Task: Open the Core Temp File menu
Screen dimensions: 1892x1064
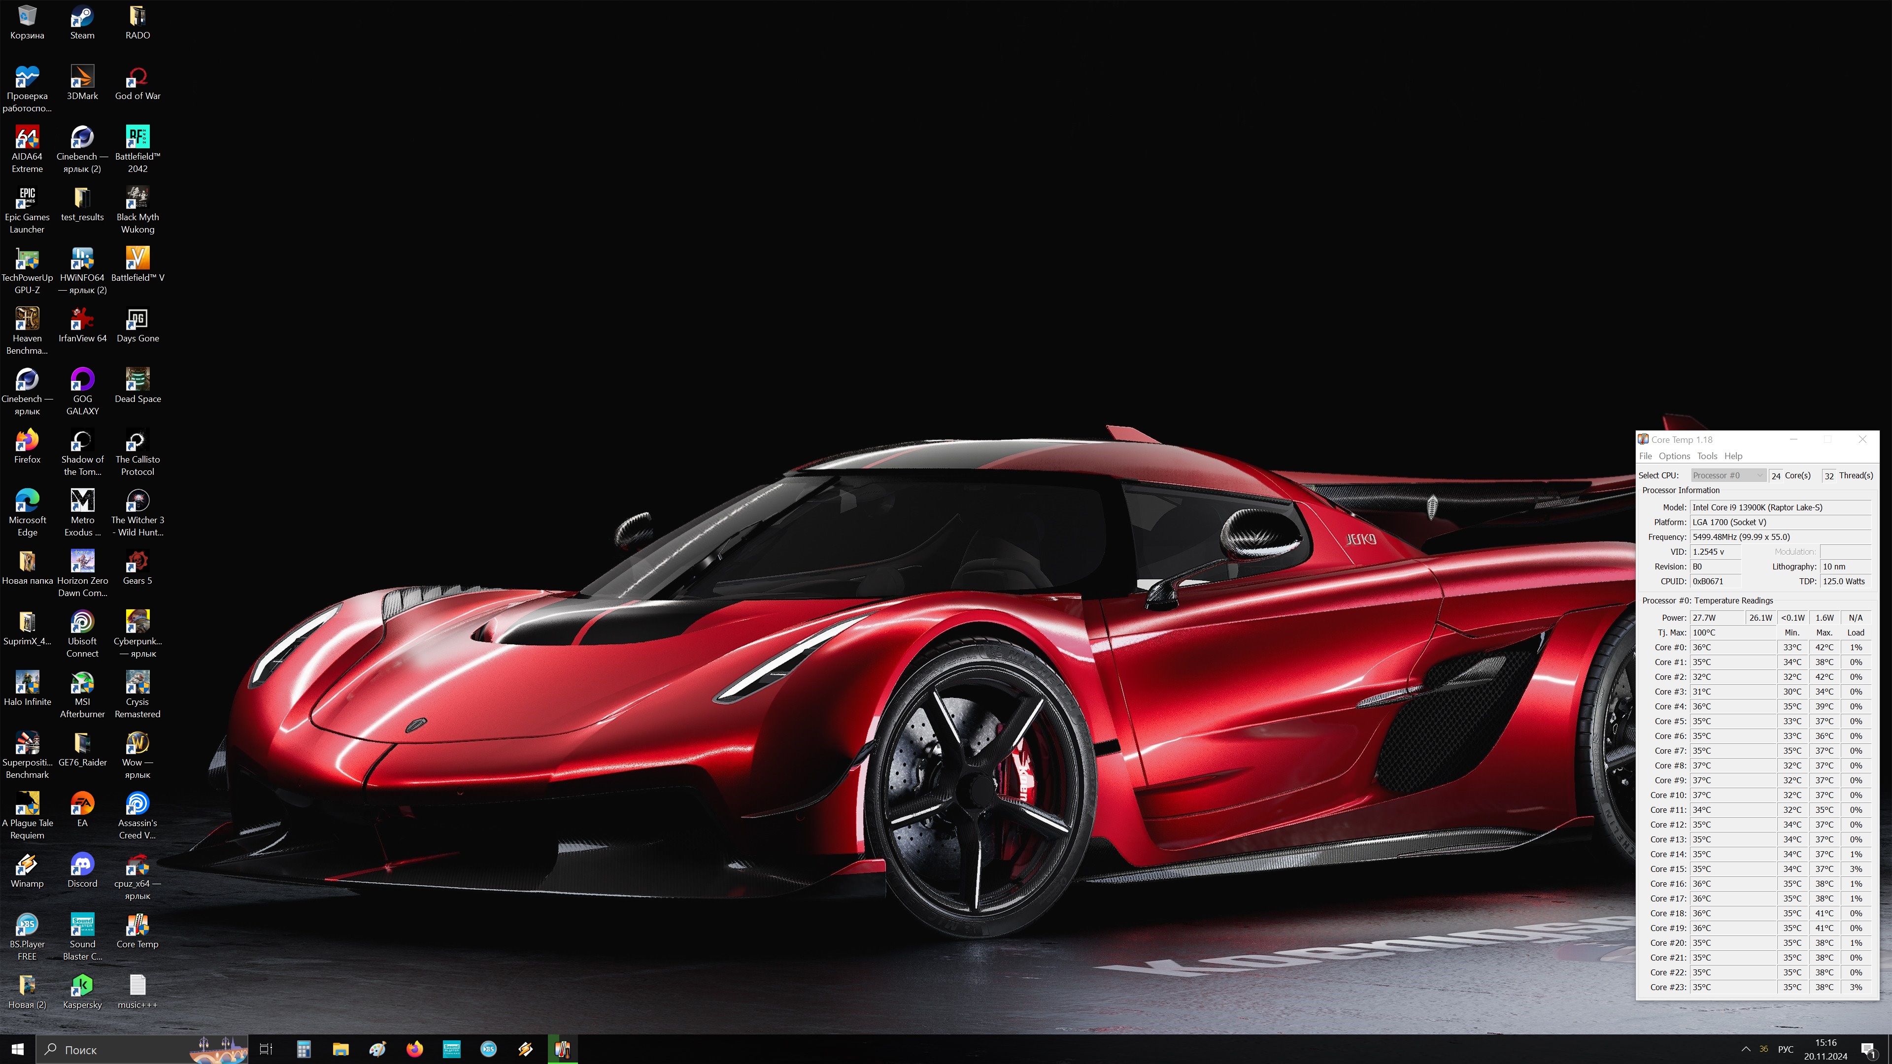Action: tap(1645, 456)
